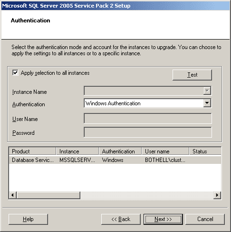The image size is (231, 232).
Task: Expand the Instance Name dropdown arrow
Action: click(x=207, y=91)
